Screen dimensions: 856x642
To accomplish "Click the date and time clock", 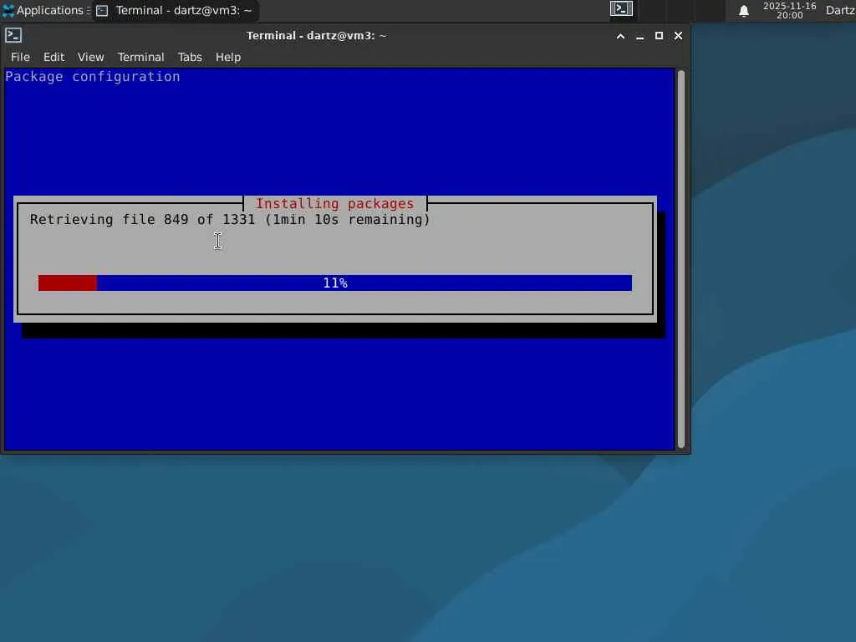I will (x=789, y=10).
